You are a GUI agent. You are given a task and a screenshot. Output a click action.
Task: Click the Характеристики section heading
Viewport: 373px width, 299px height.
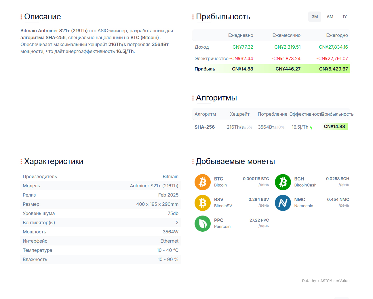[x=54, y=161]
